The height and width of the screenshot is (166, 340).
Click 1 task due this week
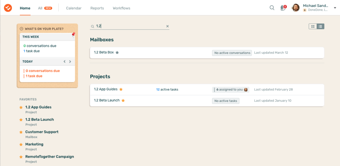[32, 51]
